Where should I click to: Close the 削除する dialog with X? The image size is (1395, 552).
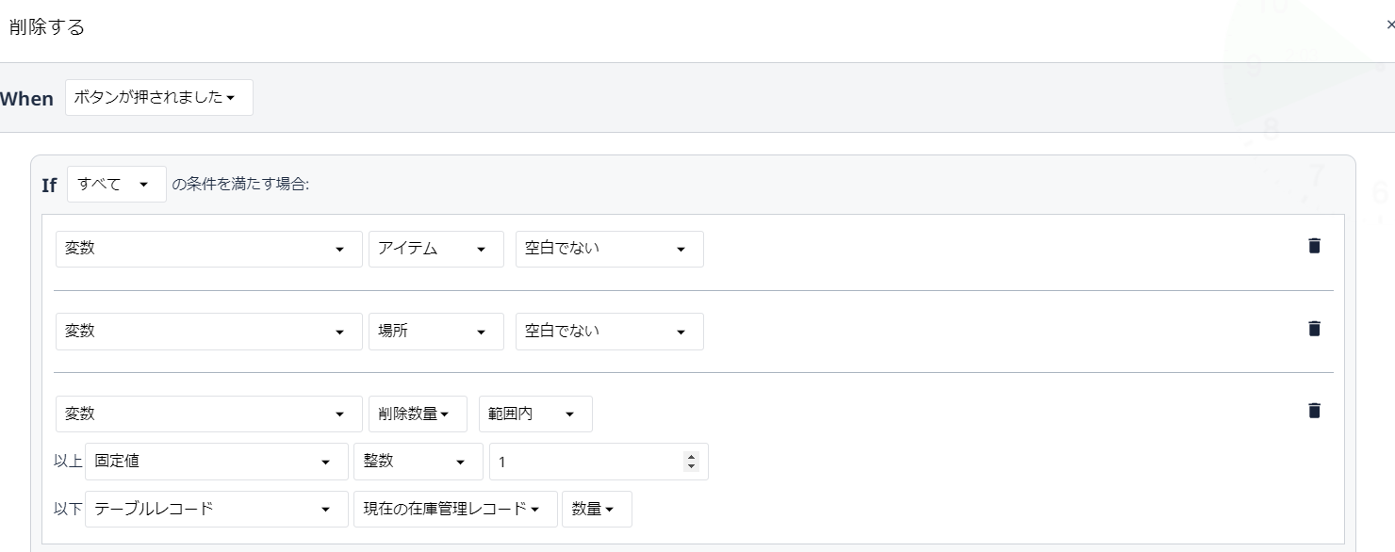point(1390,25)
